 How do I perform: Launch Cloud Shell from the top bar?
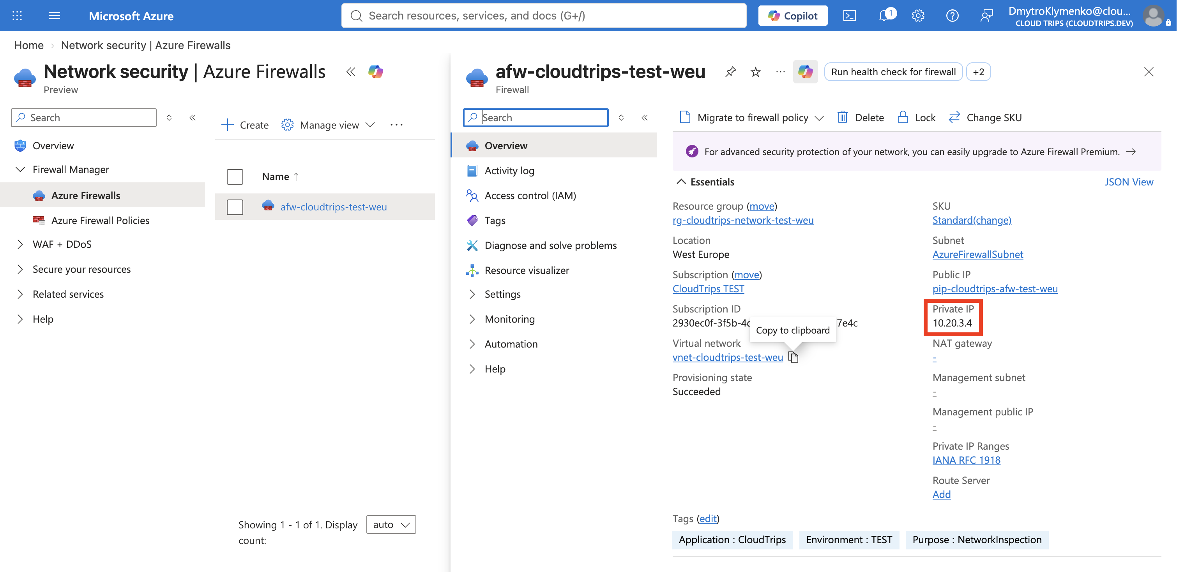click(849, 16)
